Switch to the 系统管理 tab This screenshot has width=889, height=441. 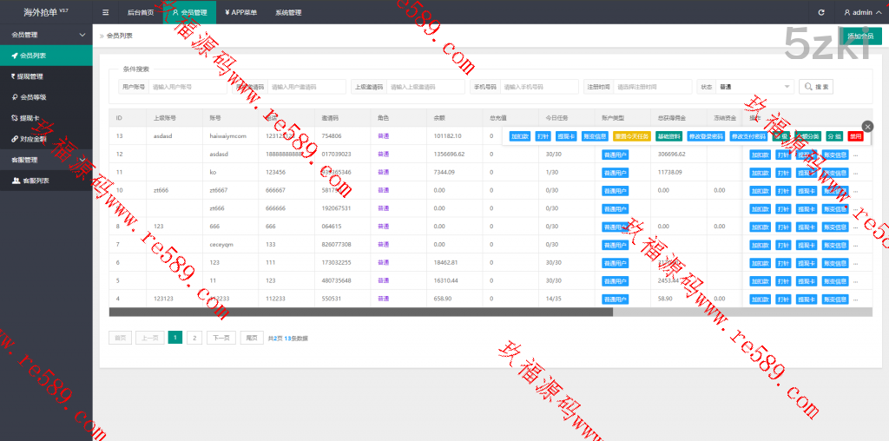[288, 13]
